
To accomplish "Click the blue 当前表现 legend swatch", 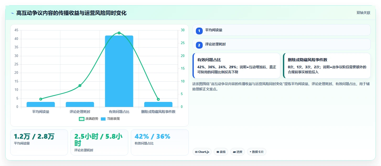I will (103, 119).
